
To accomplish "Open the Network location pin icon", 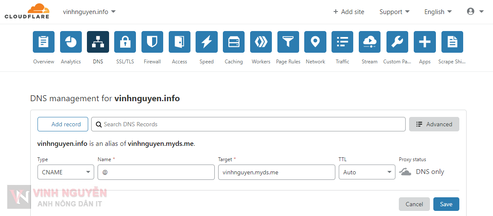I will point(315,42).
